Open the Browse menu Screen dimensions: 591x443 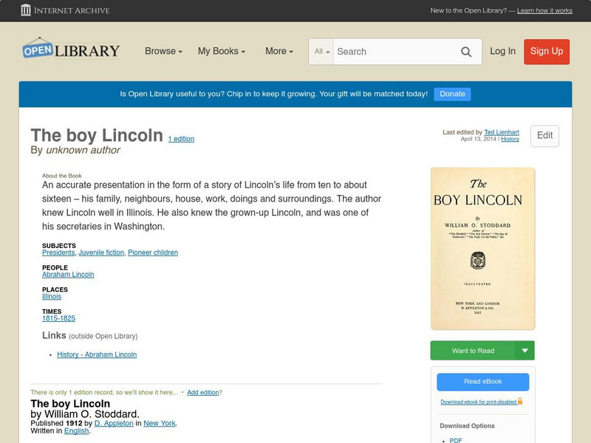(164, 51)
